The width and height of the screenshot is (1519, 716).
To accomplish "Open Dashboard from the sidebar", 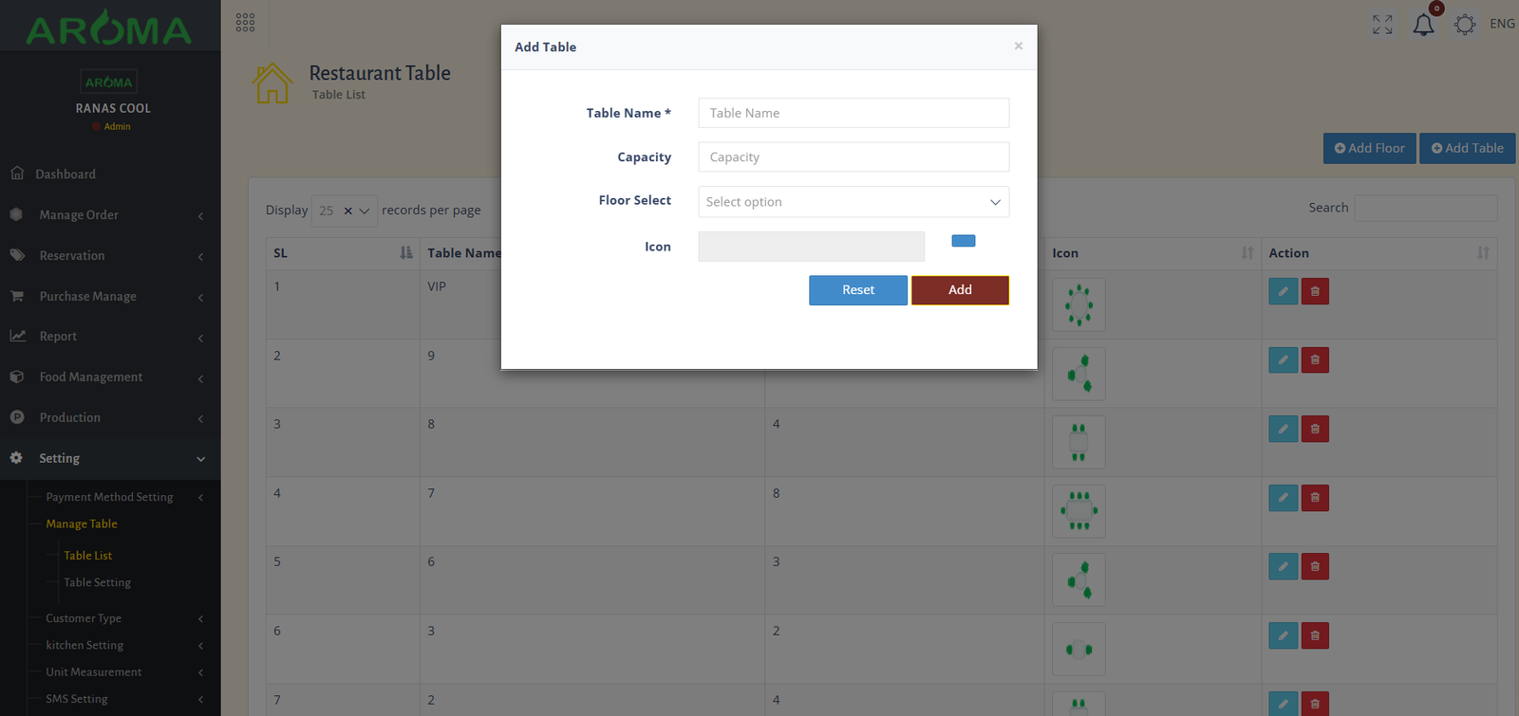I will pyautogui.click(x=66, y=174).
